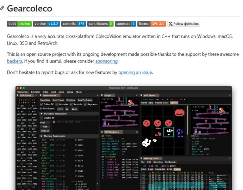Click the 8053 breakpoint address field

coord(45,122)
